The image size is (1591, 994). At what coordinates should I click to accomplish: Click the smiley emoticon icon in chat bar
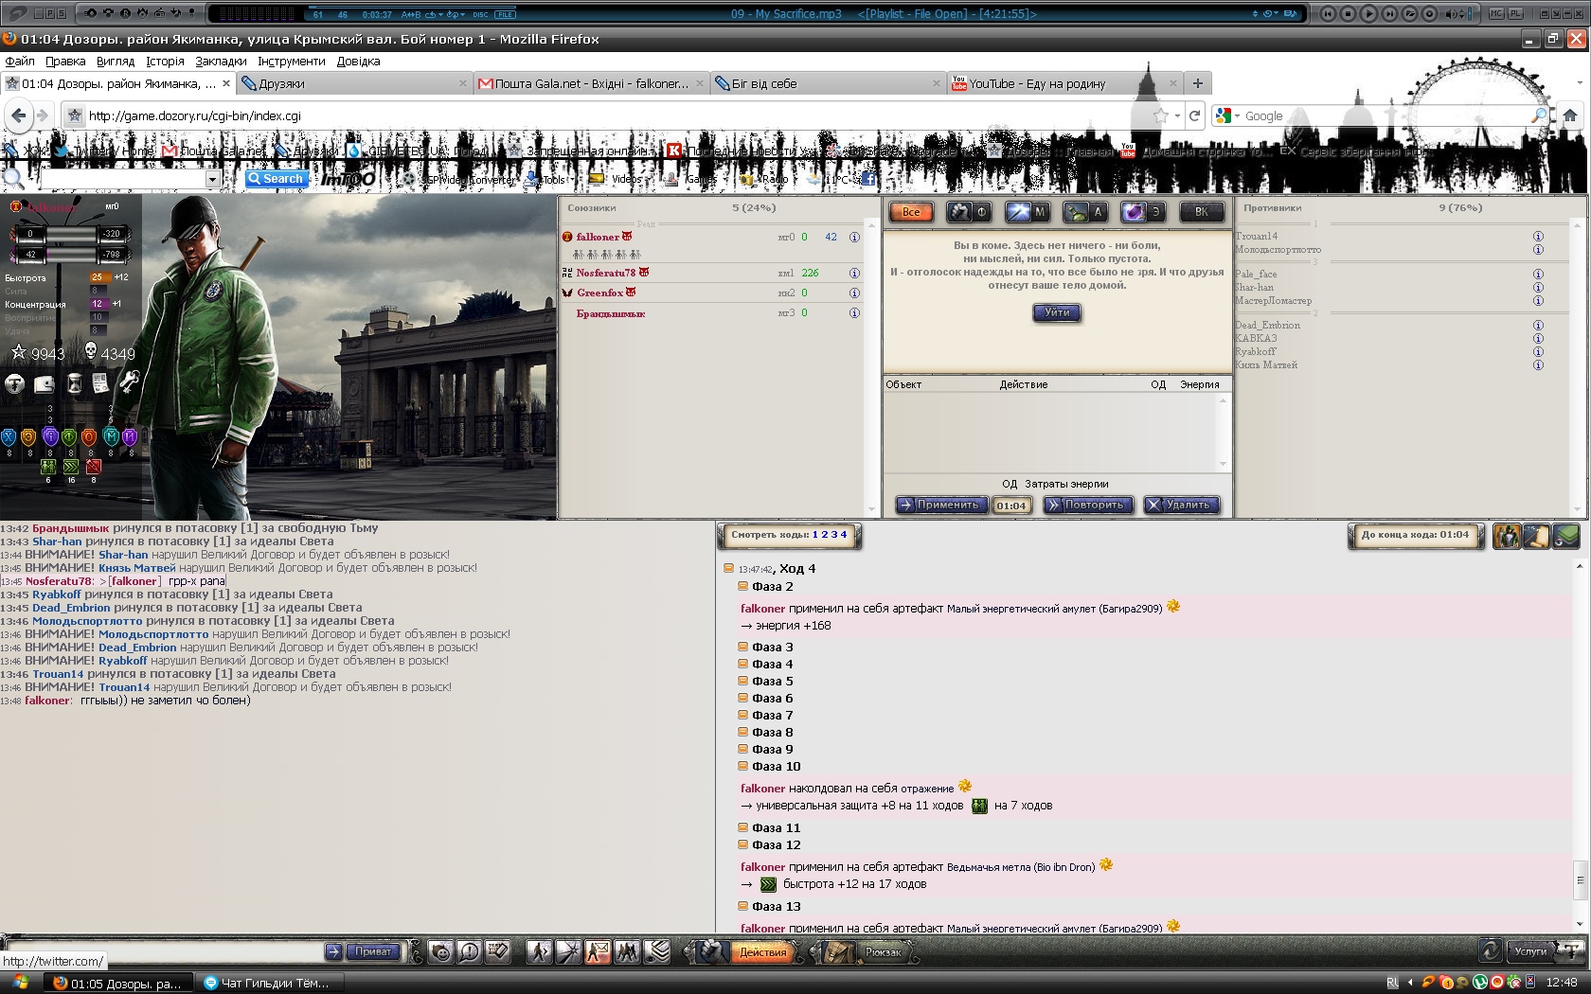tap(441, 952)
